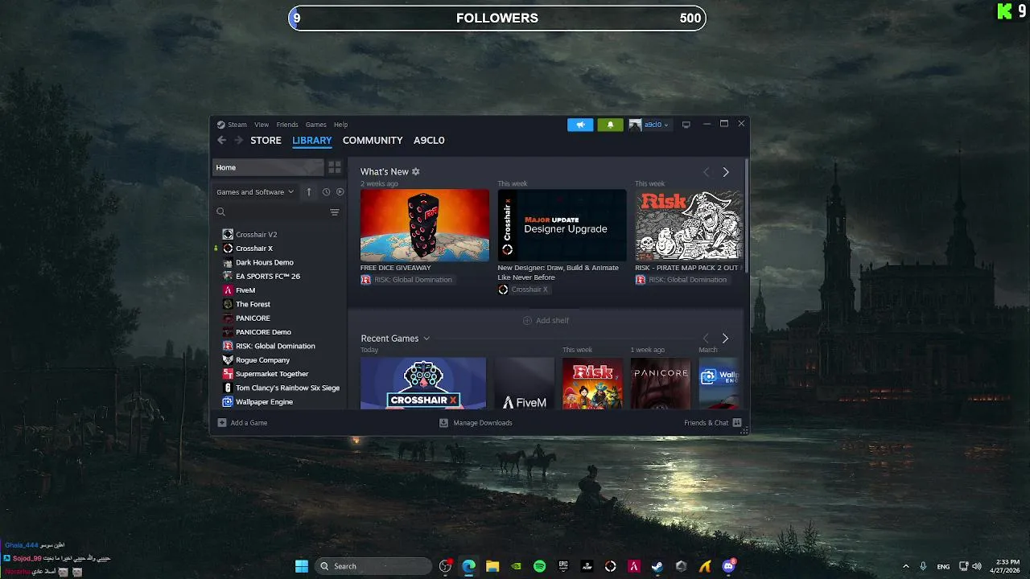Go back with the Steam back arrow
1030x579 pixels.
pos(222,140)
